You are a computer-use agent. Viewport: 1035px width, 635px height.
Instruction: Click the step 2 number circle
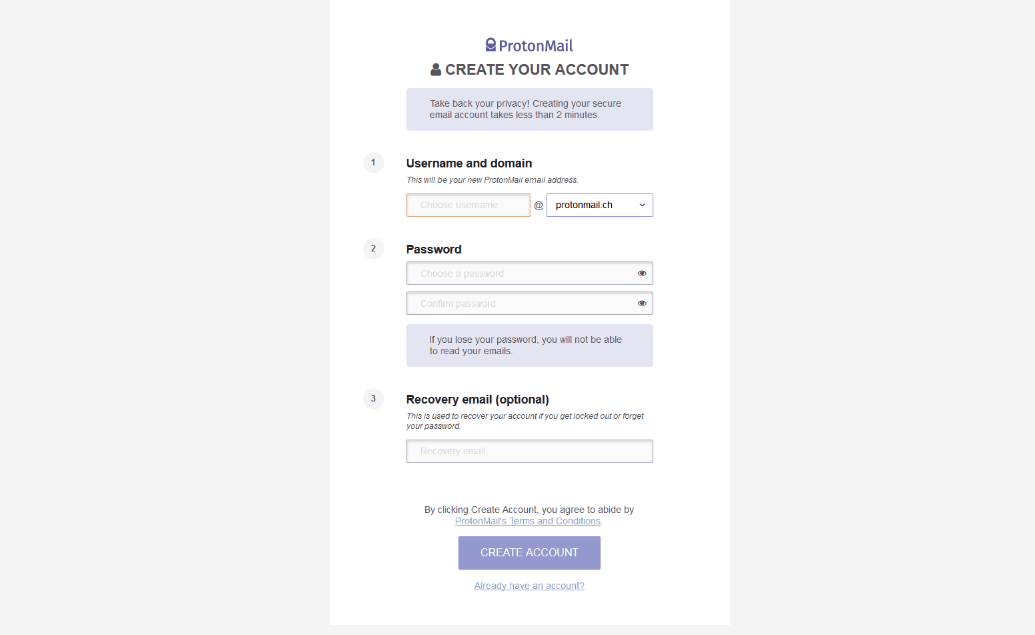[x=373, y=248]
